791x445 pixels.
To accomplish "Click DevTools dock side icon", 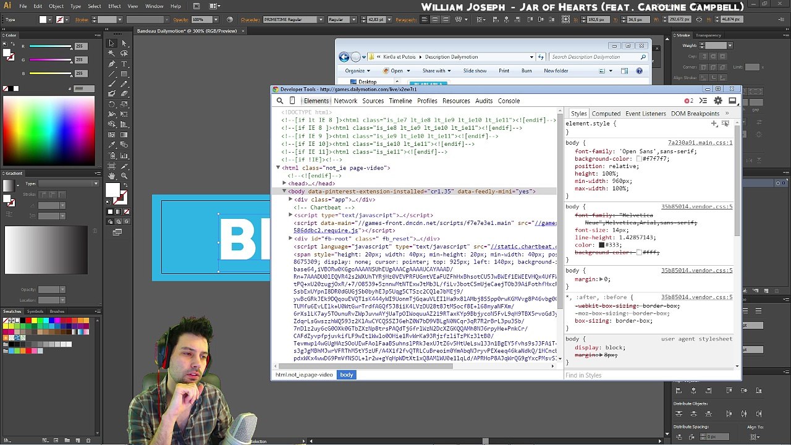I will pyautogui.click(x=732, y=101).
